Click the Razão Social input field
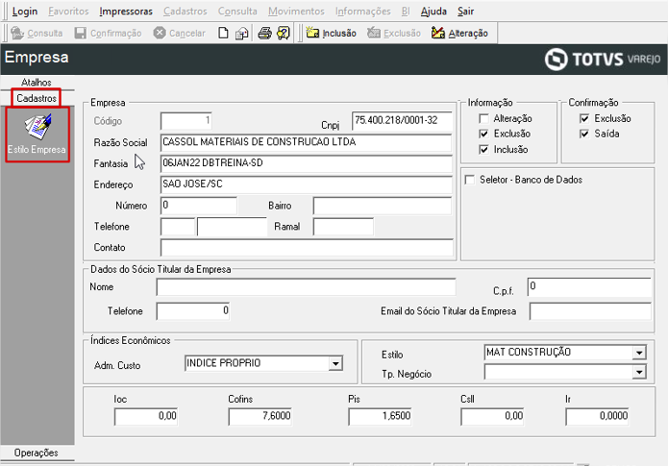Viewport: 668px width, 466px height. click(306, 142)
